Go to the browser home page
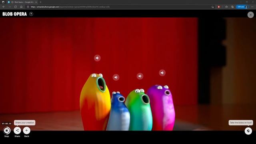This screenshot has width=256, height=144. pyautogui.click(x=21, y=7)
